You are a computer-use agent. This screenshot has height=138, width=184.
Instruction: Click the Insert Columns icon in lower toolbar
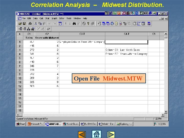point(29,29)
